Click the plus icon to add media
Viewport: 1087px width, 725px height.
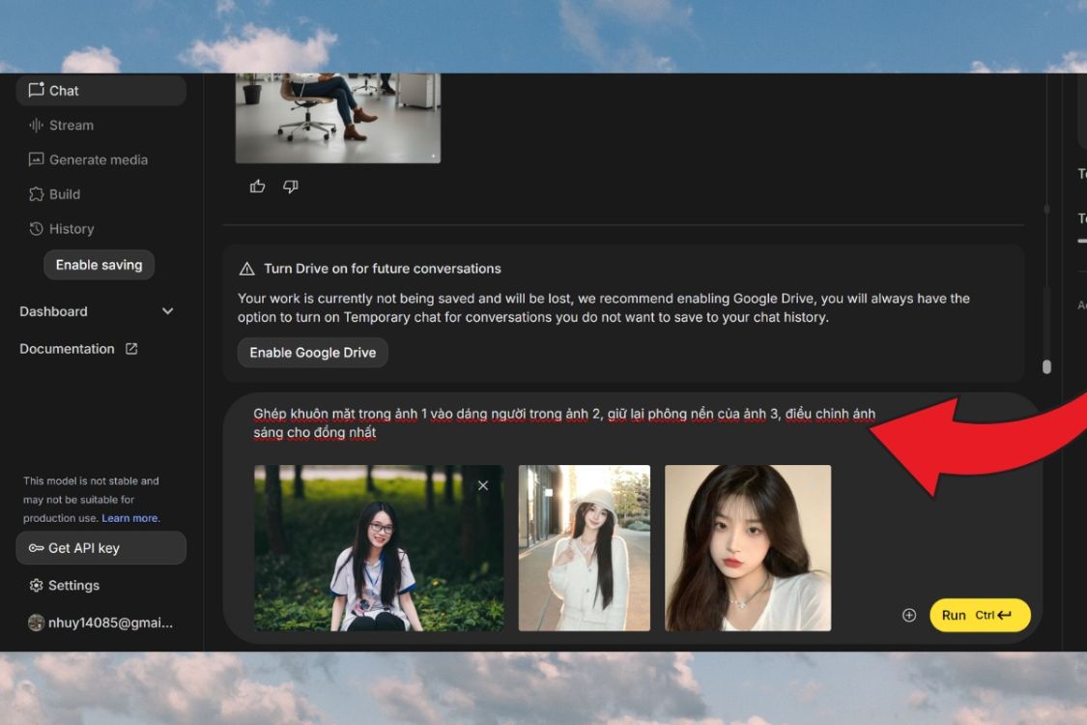tap(908, 615)
